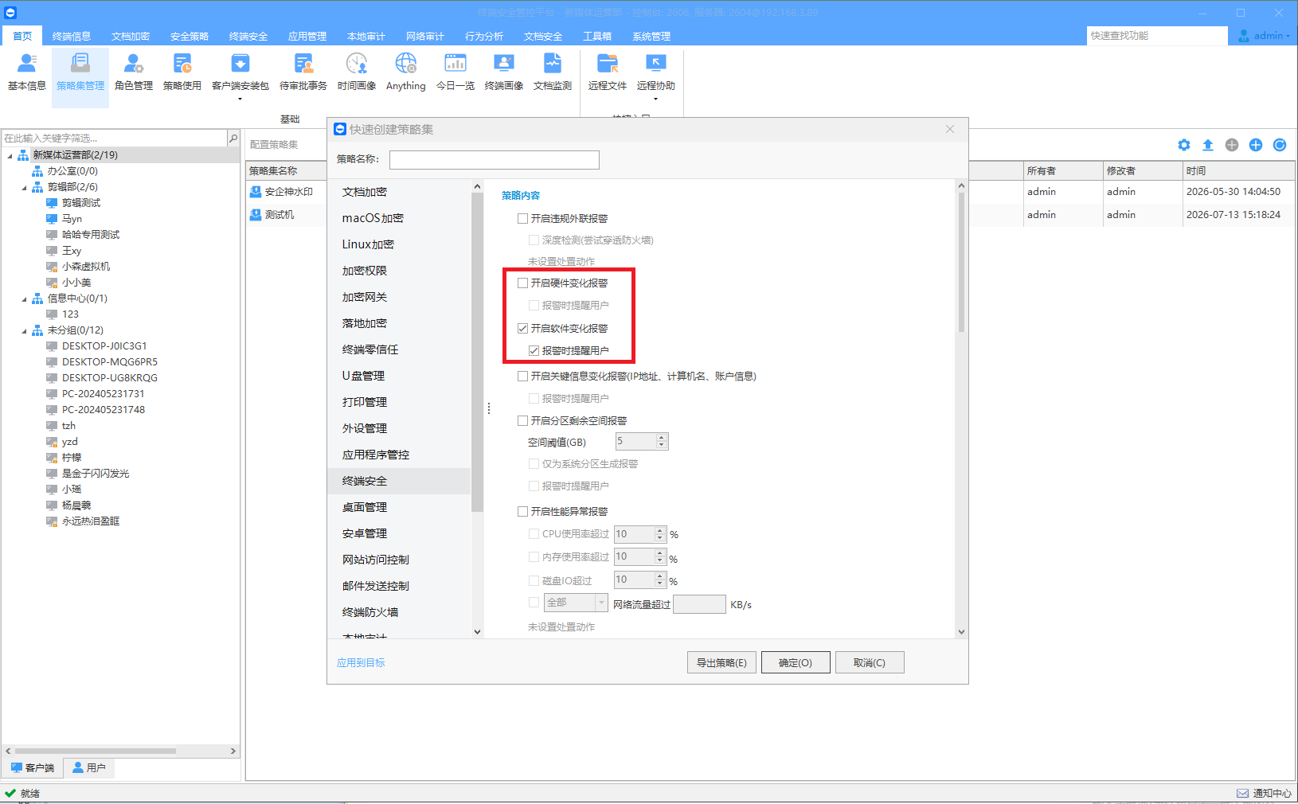Enable 开启违规外联报警 checkbox
The height and width of the screenshot is (804, 1298).
pyautogui.click(x=523, y=218)
